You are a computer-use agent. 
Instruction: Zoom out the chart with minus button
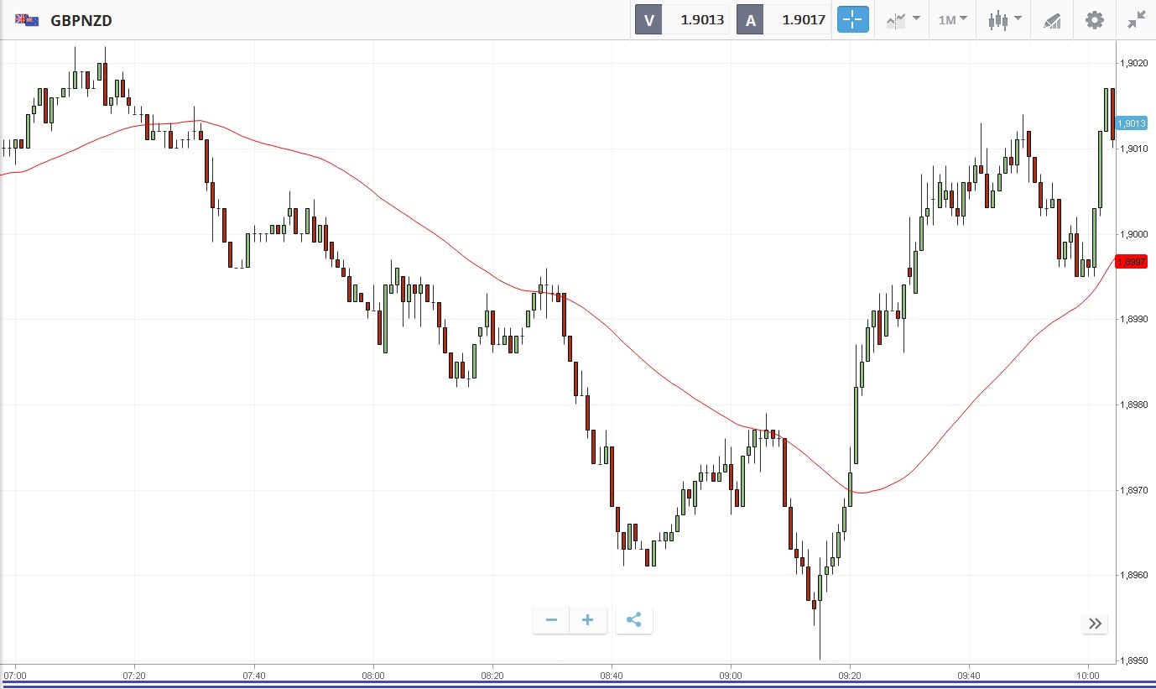tap(551, 620)
